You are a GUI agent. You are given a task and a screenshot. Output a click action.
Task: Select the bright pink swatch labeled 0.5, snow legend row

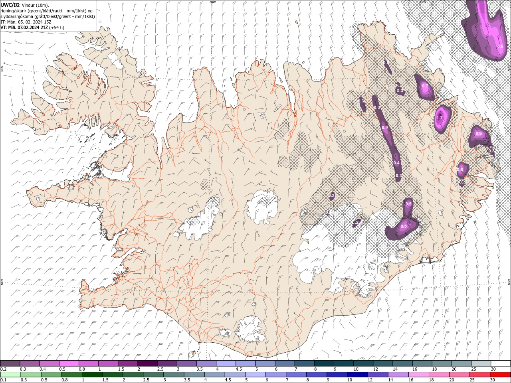[69, 363]
